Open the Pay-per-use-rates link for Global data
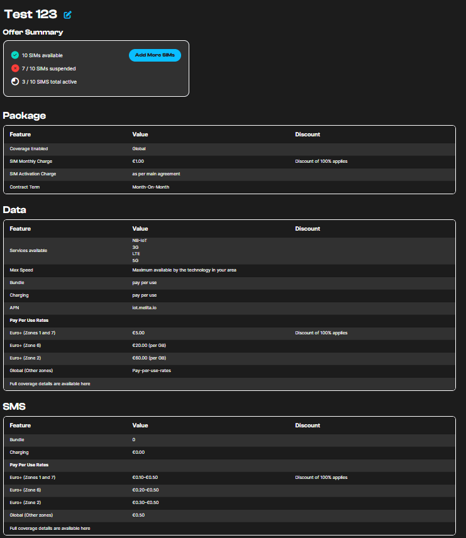Screen dimensions: 466x538 click(x=151, y=371)
